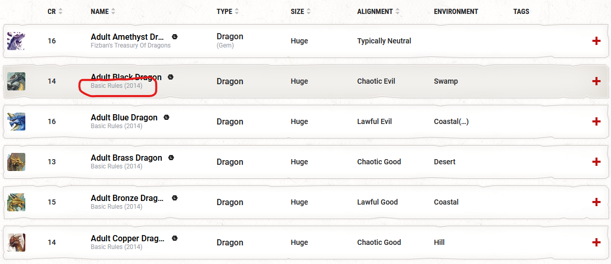Sort the list by CR column arrows
This screenshot has width=611, height=264.
click(x=60, y=12)
